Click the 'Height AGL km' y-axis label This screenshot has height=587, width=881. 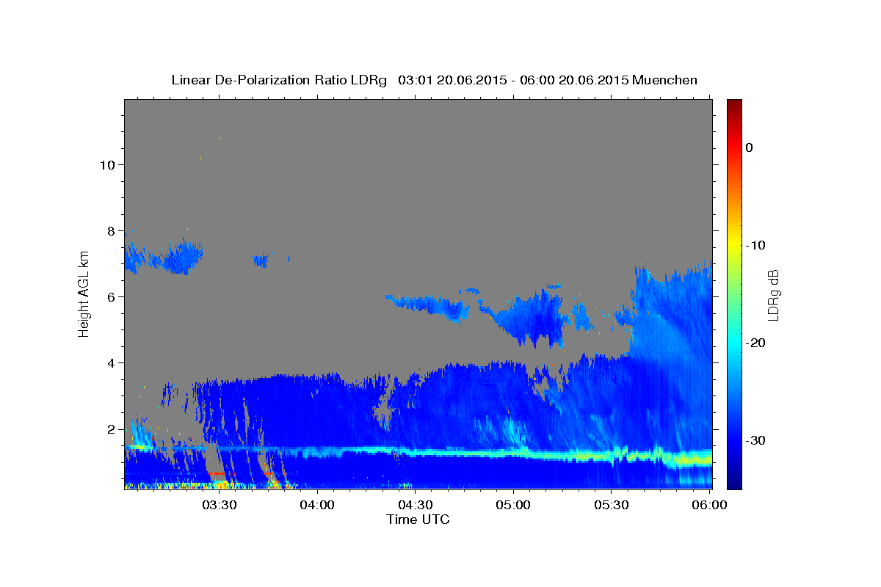84,293
